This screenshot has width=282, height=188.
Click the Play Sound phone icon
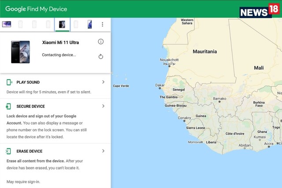pos(9,82)
